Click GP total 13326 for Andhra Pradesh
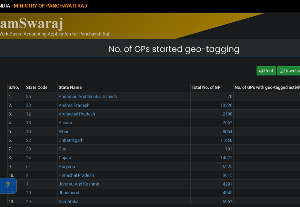300x207 pixels. (226, 105)
